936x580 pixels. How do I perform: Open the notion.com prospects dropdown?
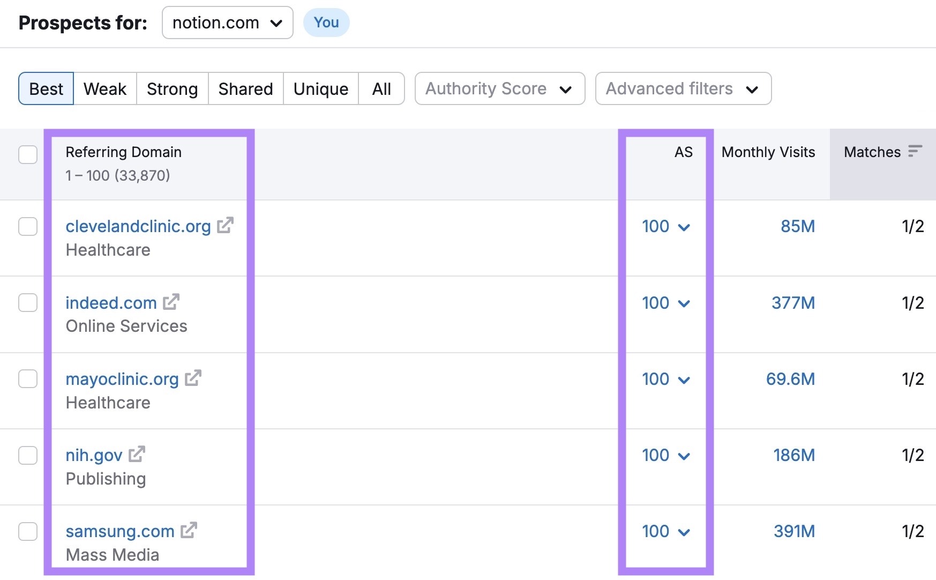point(227,23)
